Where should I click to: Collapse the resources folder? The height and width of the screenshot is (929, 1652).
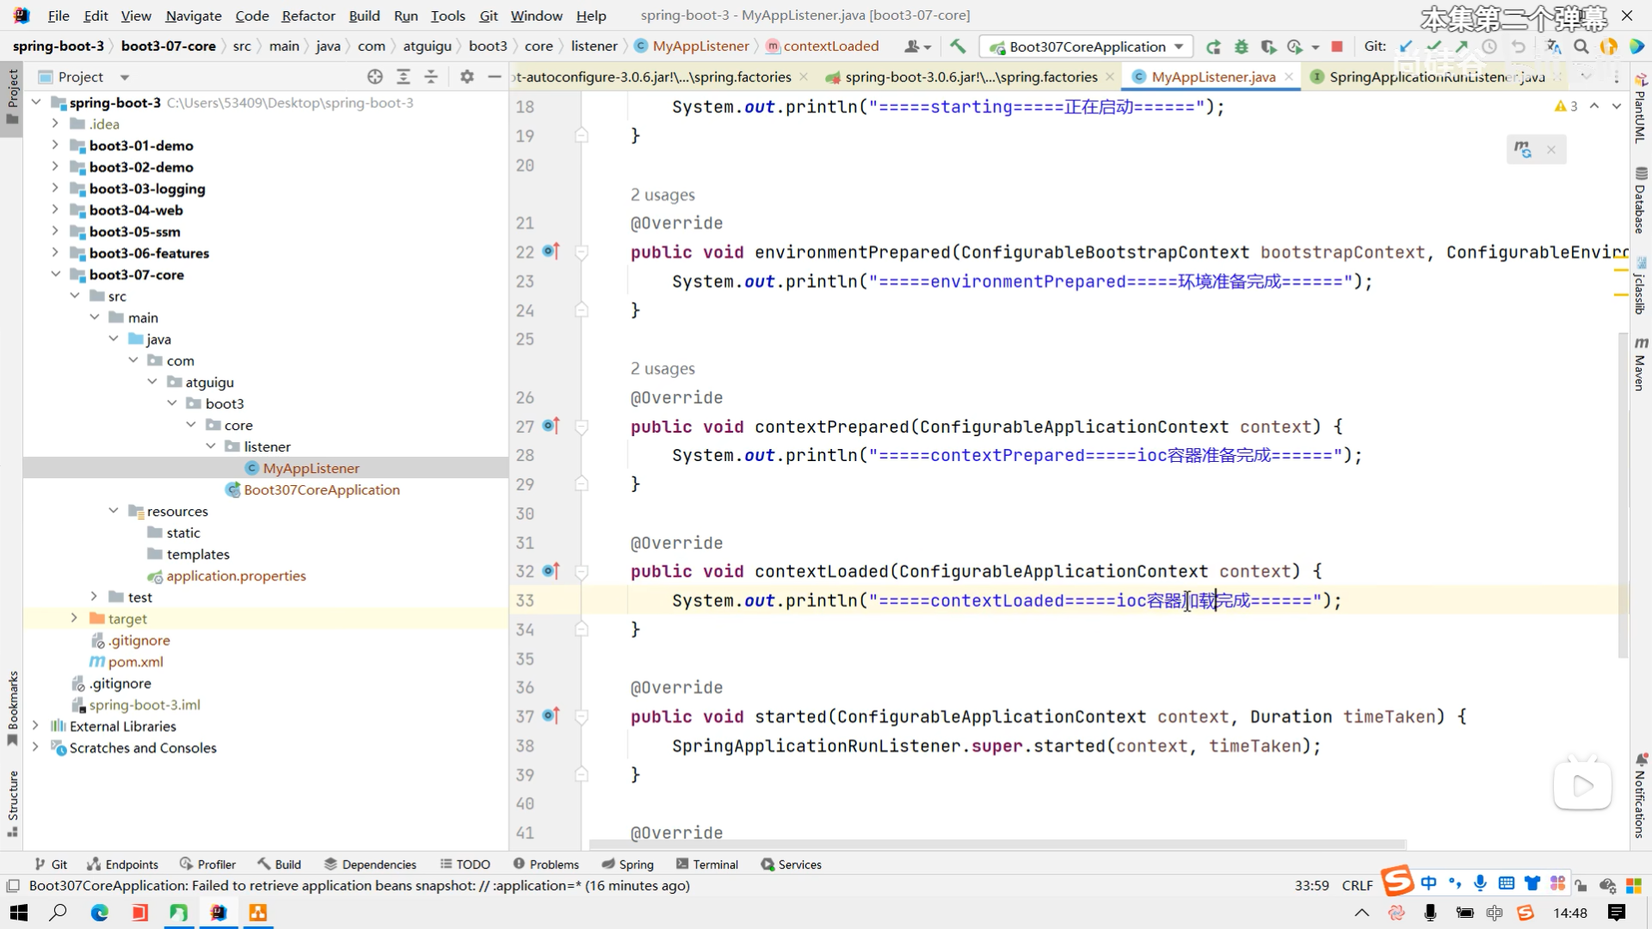114,511
